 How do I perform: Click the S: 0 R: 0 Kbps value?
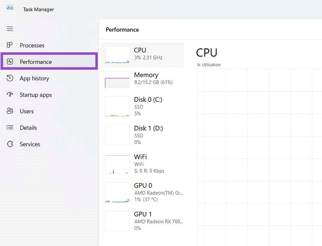pyautogui.click(x=149, y=171)
